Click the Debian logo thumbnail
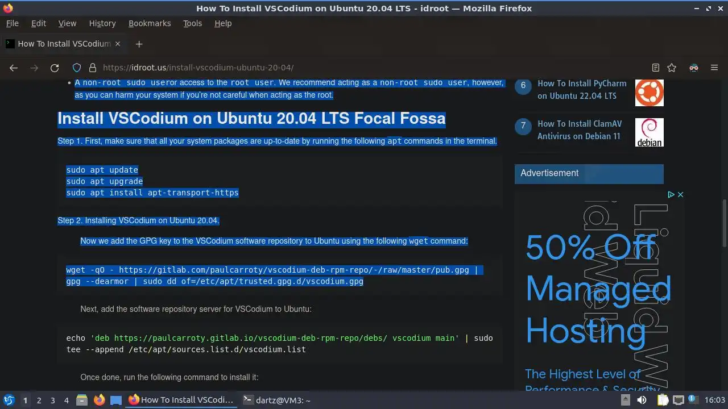 pyautogui.click(x=649, y=132)
